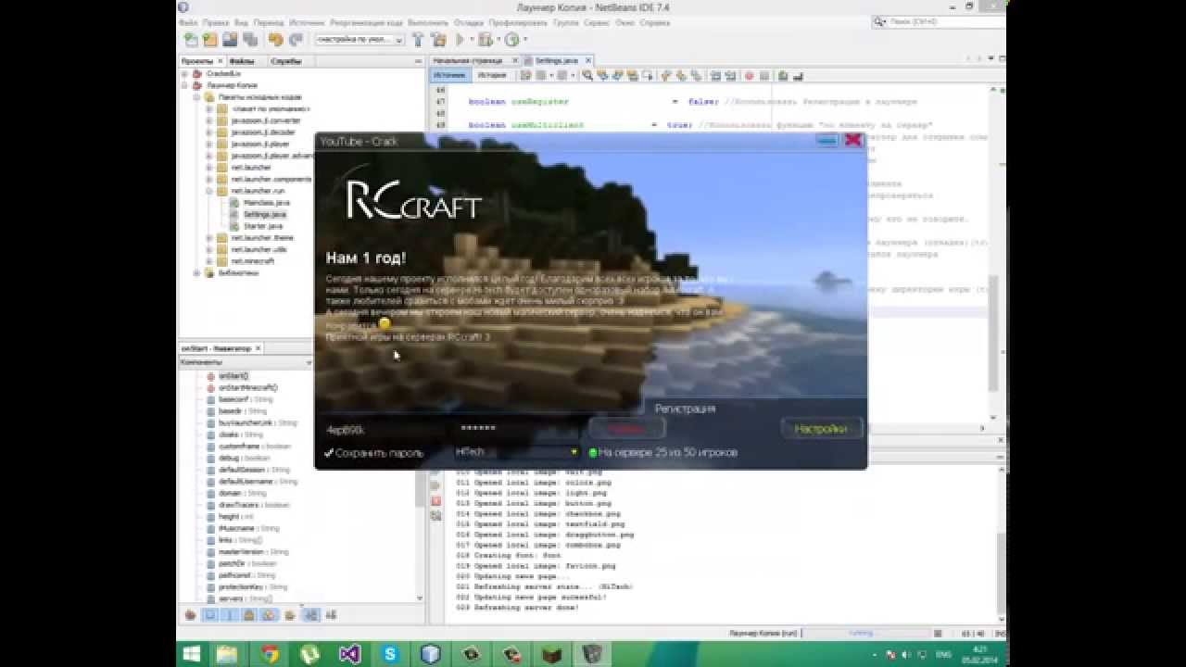Open the 'Правка' menu
1186x667 pixels.
(x=215, y=22)
